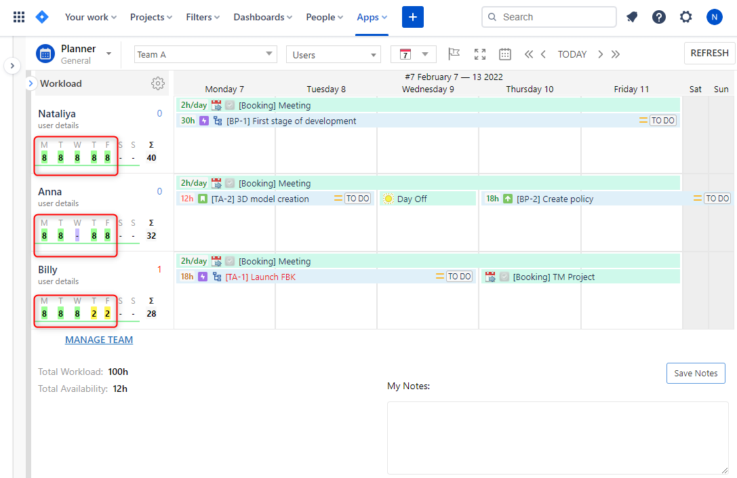This screenshot has height=478, width=737.
Task: Toggle checkbox on Billy's Booking Meeting bar
Action: [228, 261]
